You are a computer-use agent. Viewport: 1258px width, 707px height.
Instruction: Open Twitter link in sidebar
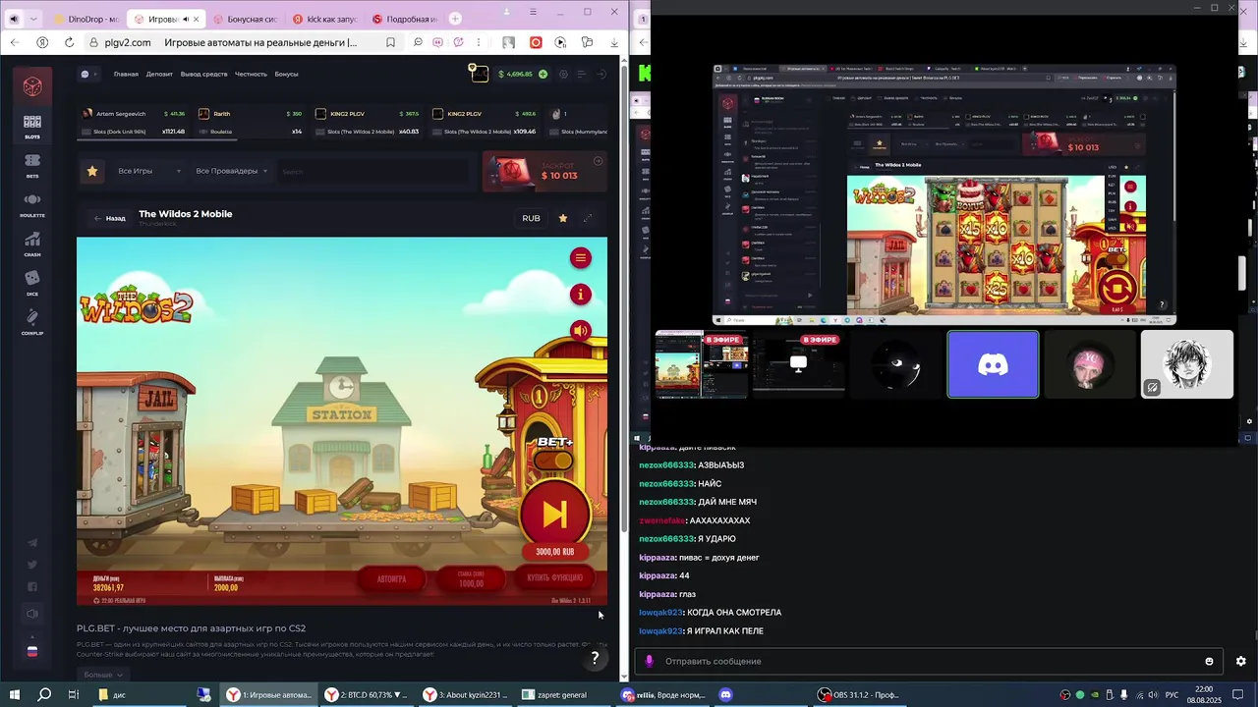[32, 565]
